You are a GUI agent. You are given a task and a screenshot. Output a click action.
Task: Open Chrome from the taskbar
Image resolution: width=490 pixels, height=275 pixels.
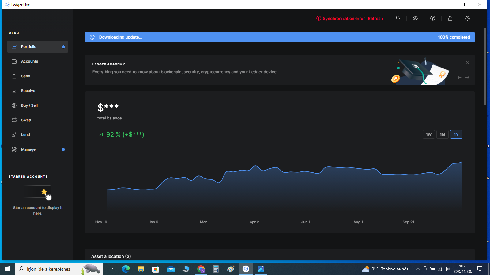(201, 269)
